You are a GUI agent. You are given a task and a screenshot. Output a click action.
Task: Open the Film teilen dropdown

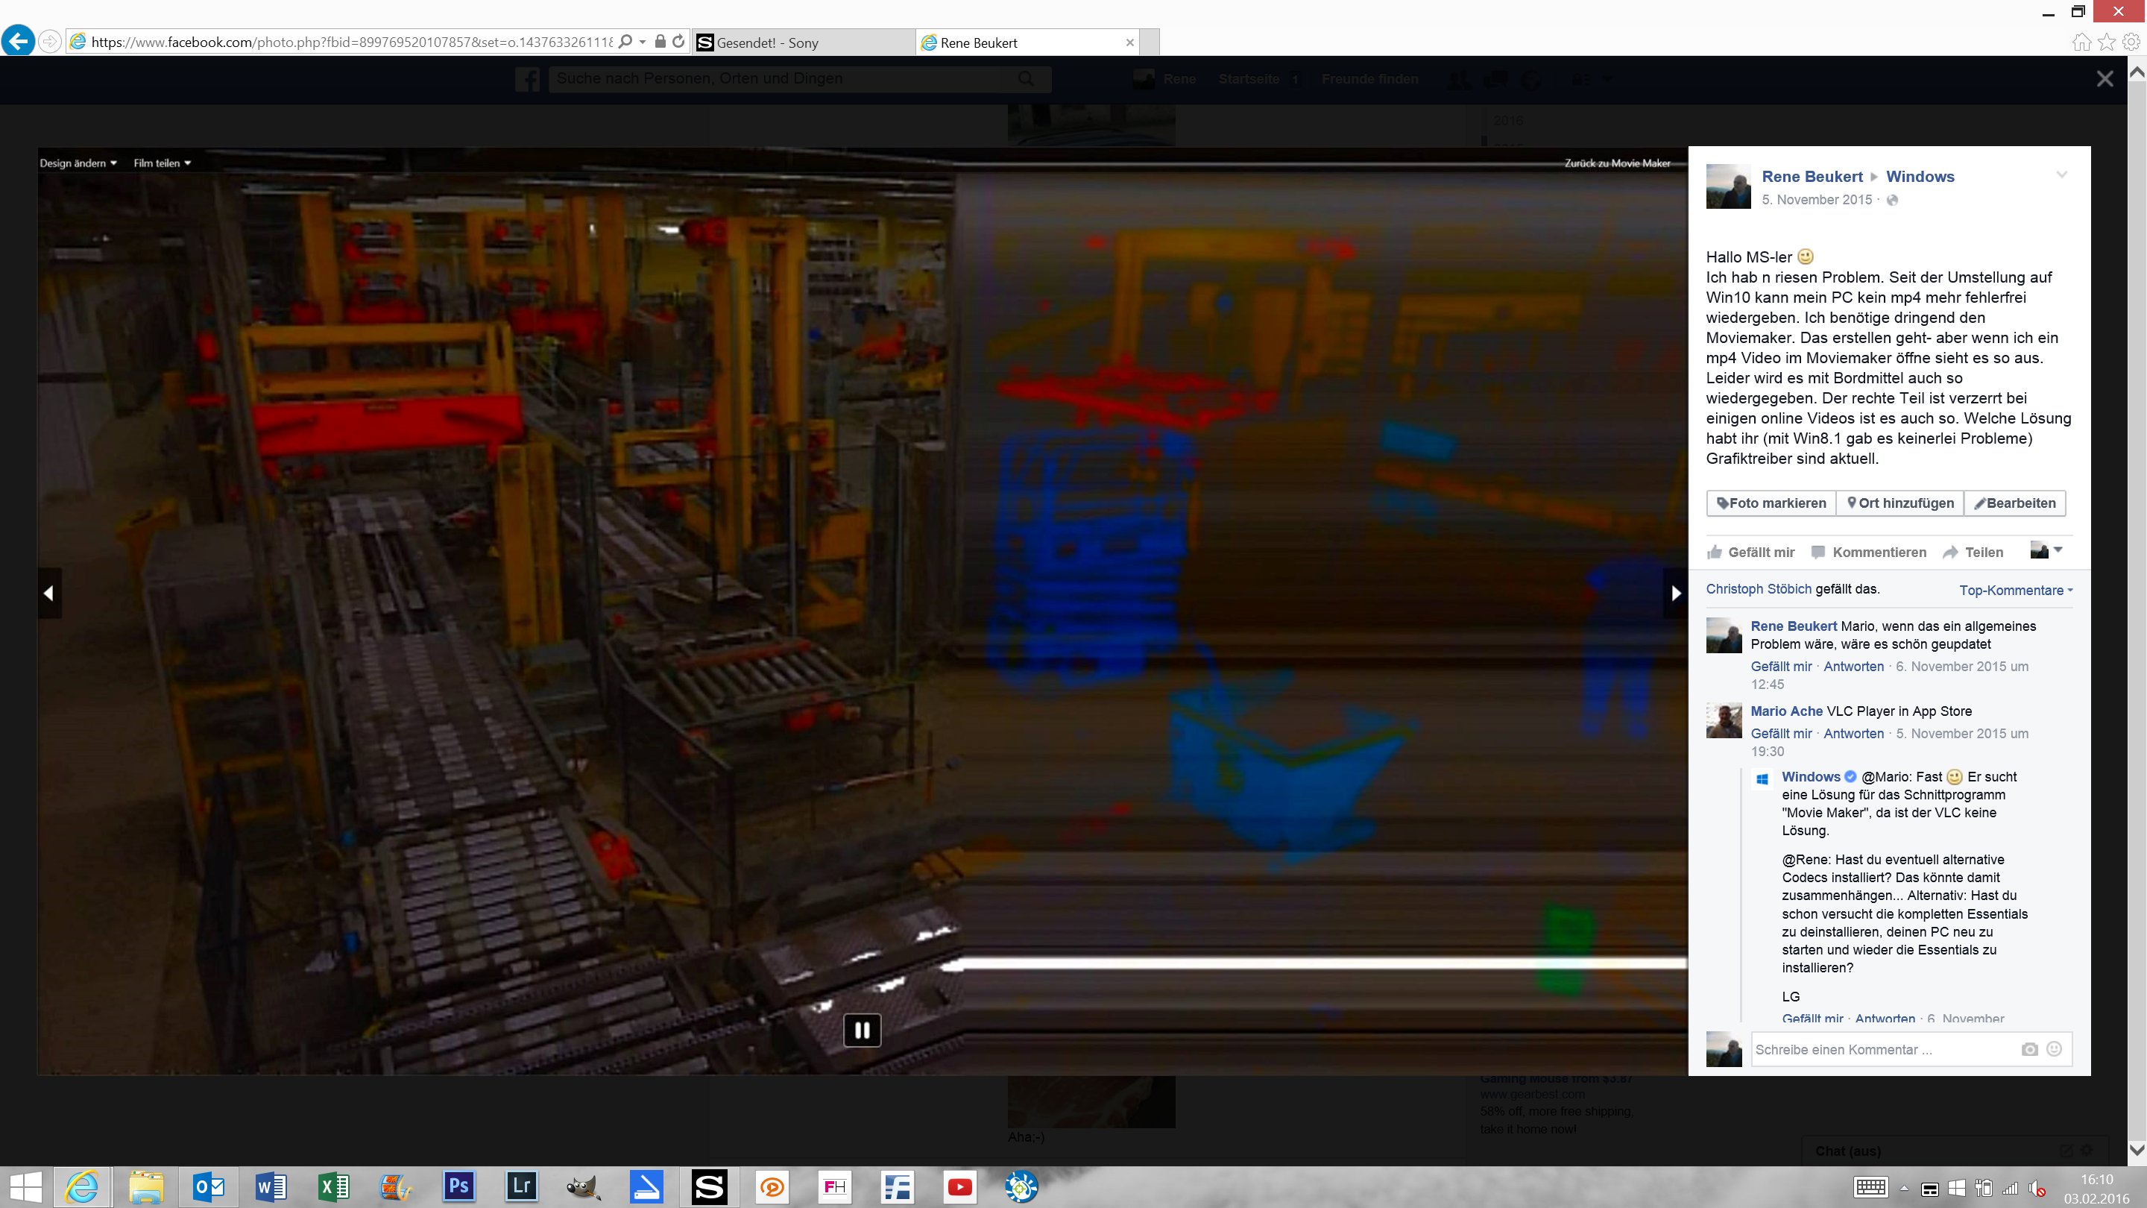tap(163, 163)
